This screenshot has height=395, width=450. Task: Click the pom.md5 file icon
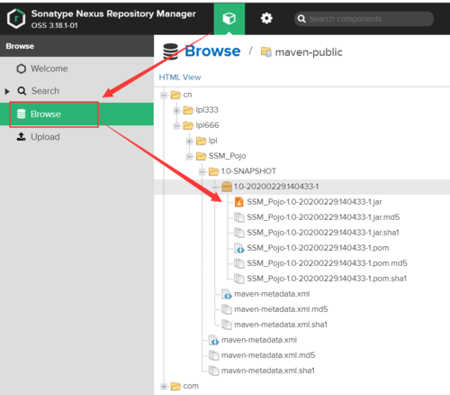239,263
